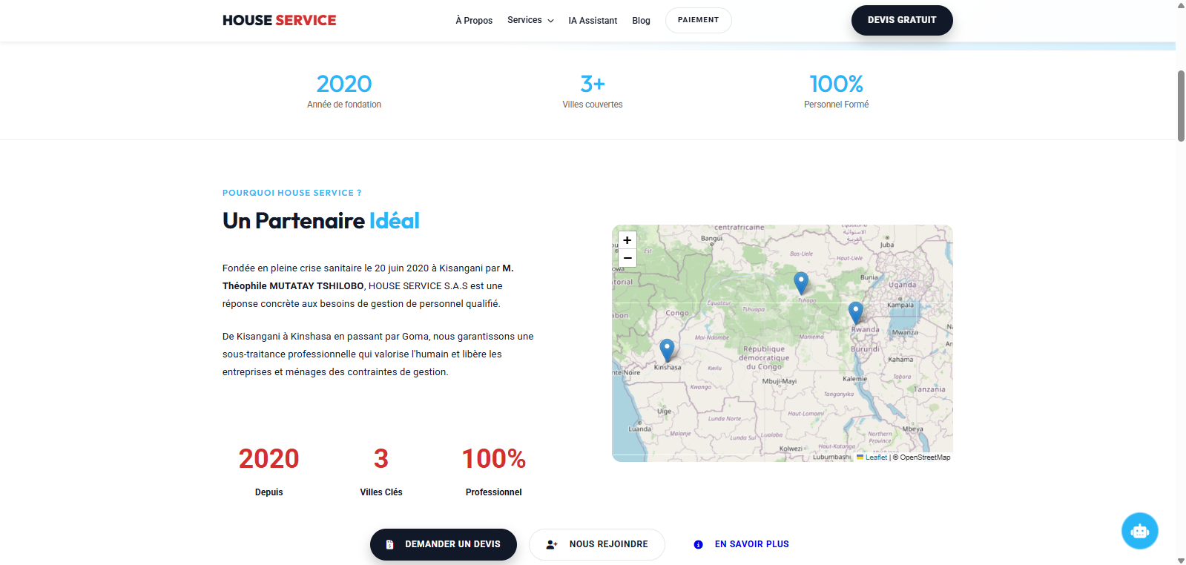Click the add-user icon in Nous rejoindre

552,544
